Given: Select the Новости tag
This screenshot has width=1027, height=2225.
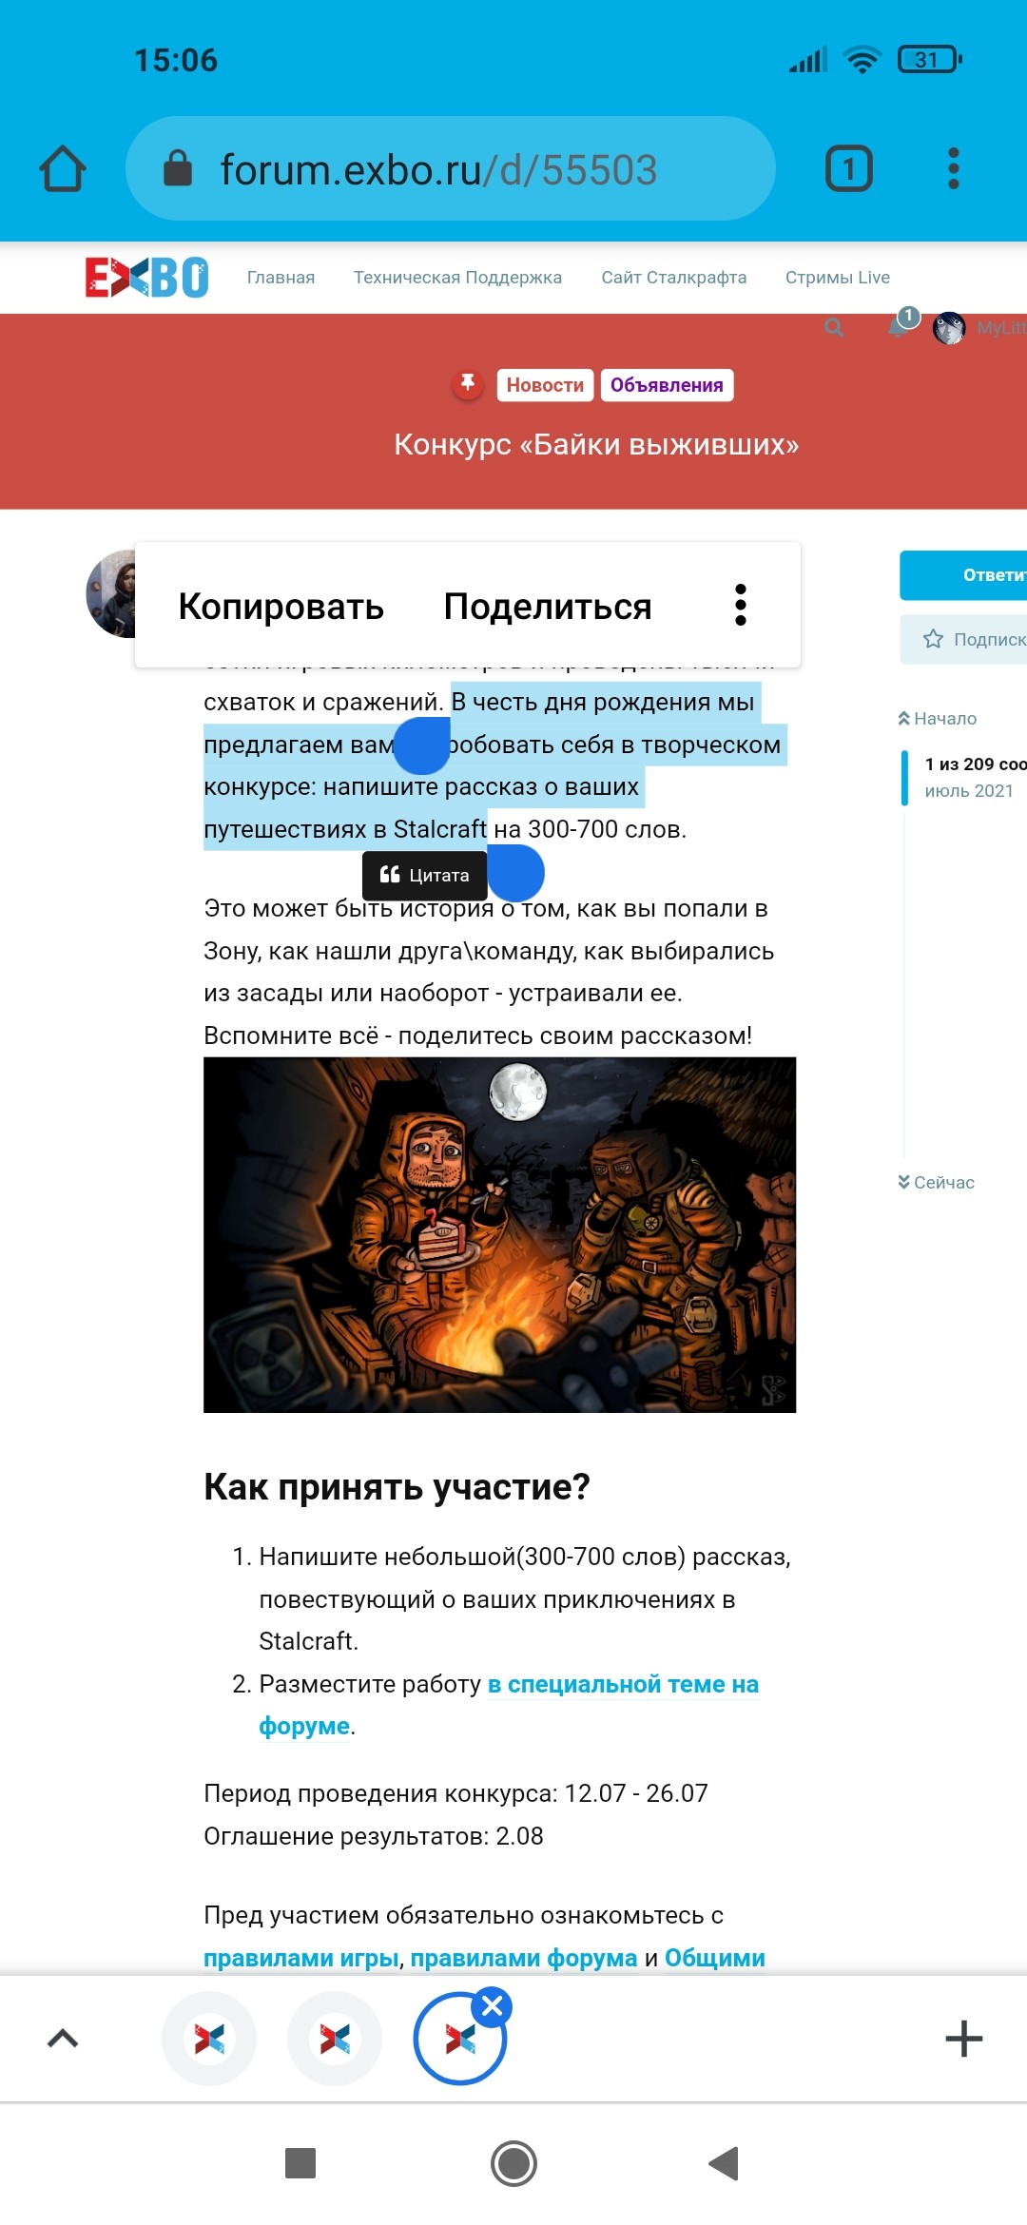Looking at the screenshot, I should click(x=545, y=385).
